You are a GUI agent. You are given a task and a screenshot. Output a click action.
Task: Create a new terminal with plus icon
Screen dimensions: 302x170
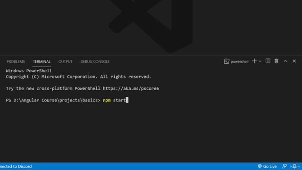point(254,61)
